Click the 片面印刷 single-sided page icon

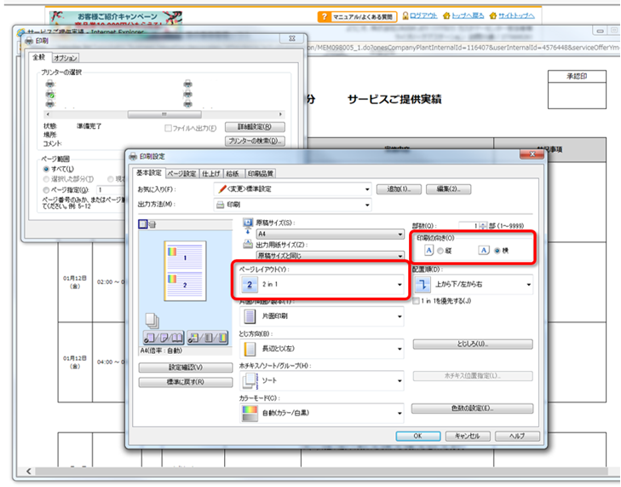pyautogui.click(x=250, y=316)
